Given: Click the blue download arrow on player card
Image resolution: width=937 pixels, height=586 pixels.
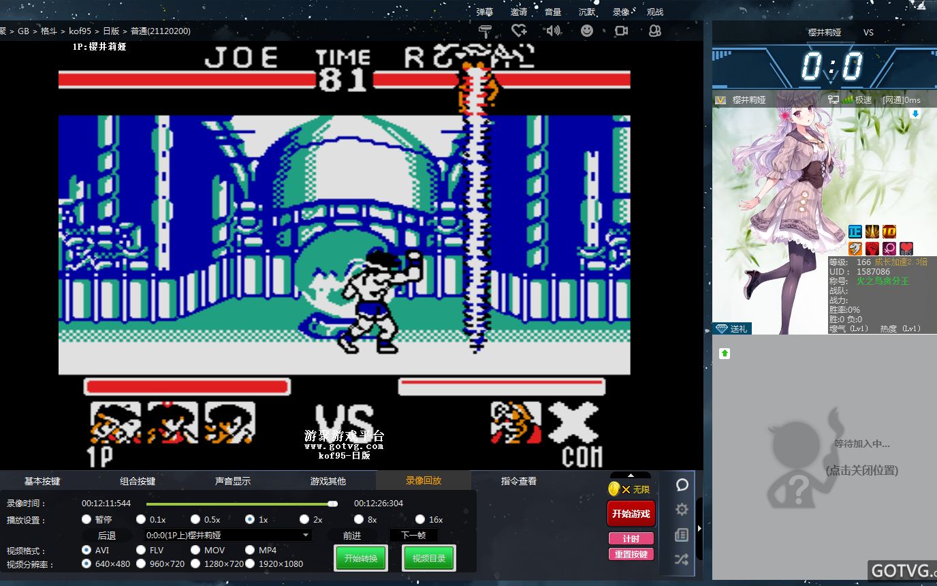Looking at the screenshot, I should pyautogui.click(x=915, y=114).
